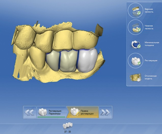Select the middle pontic crown of the bridge
The image size is (162, 134).
tap(69, 61)
